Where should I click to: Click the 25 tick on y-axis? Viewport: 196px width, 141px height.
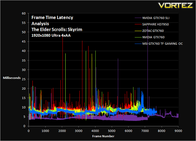[24, 79]
